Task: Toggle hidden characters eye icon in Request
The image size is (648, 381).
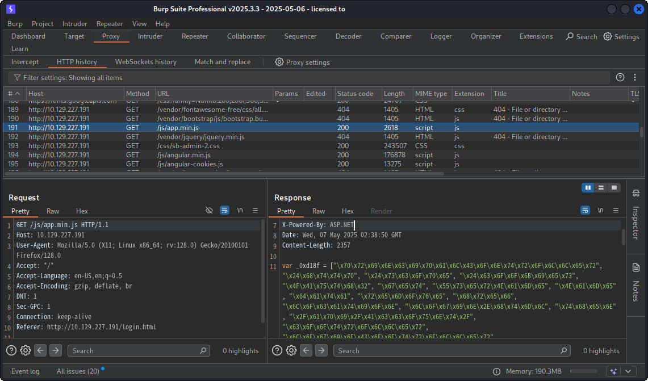Action: click(x=209, y=210)
